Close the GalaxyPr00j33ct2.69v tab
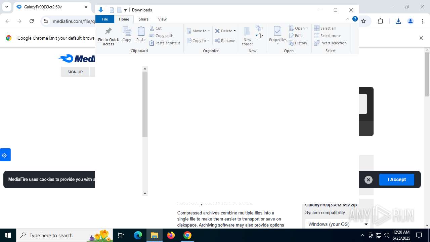430x242 pixels. point(86,7)
